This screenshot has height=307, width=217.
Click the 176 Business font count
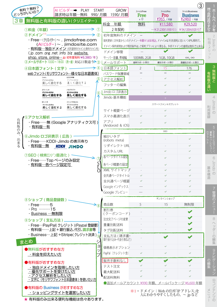(189, 68)
